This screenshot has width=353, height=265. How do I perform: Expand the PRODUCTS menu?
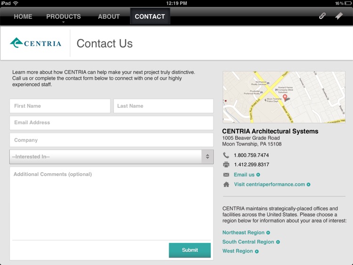coord(64,16)
